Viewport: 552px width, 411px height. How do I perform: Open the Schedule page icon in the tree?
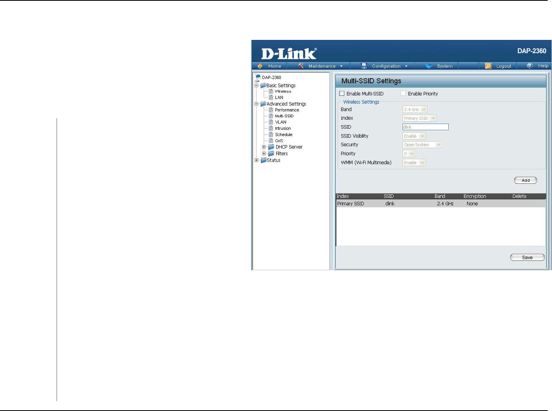[x=271, y=135]
